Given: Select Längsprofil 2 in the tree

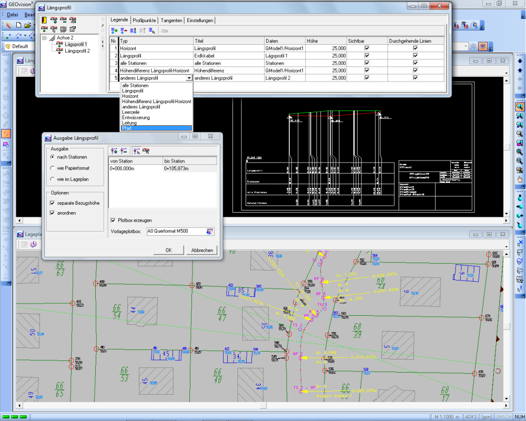Looking at the screenshot, I should pyautogui.click(x=77, y=51).
